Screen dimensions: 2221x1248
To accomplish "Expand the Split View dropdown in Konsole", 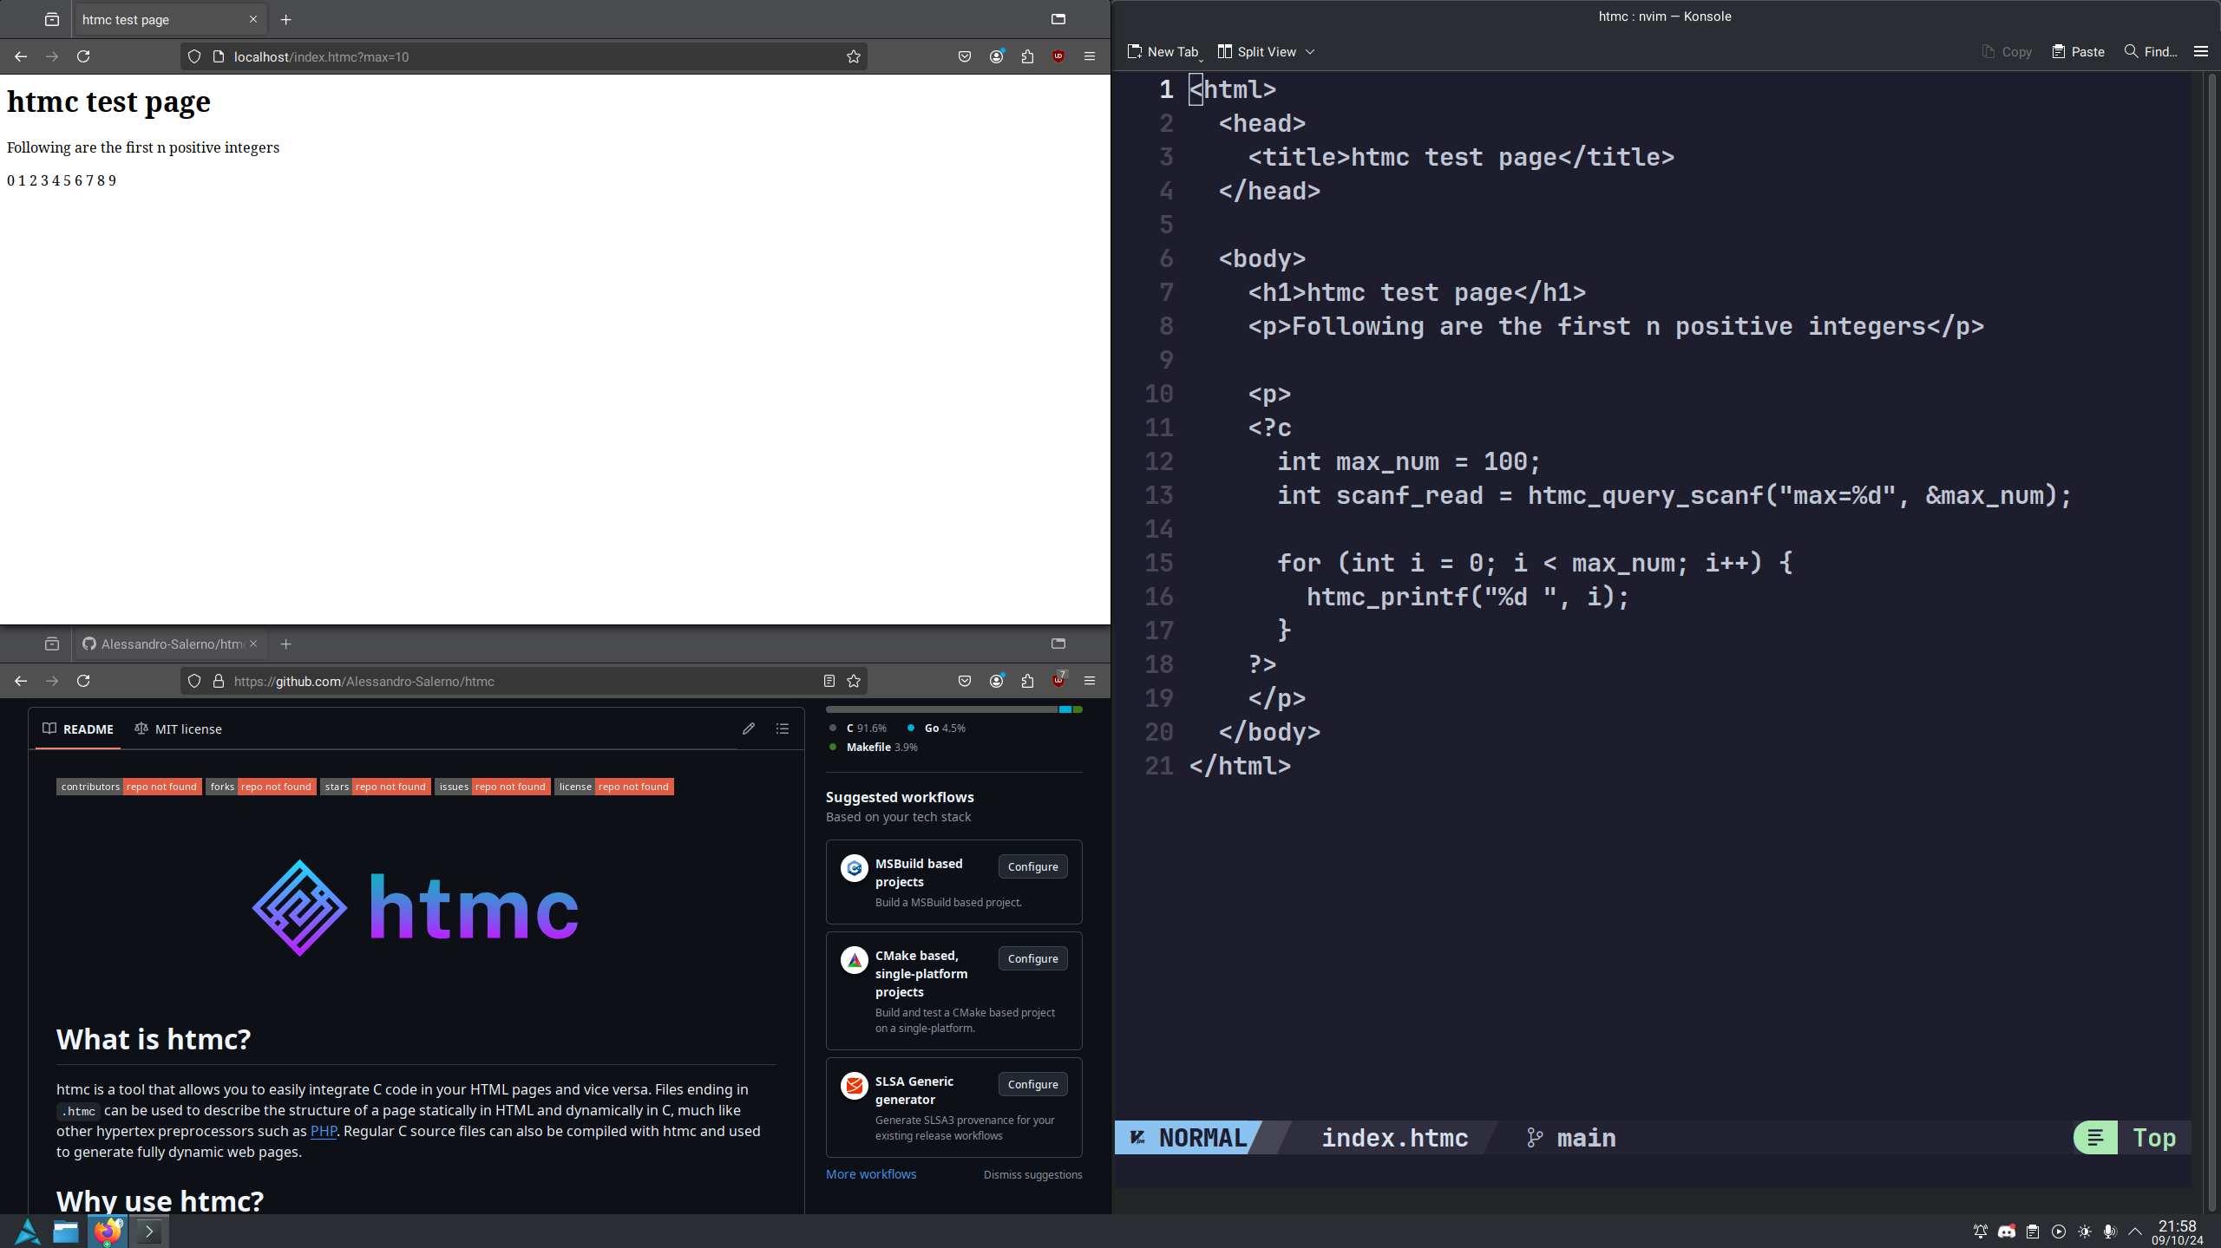I will click(1310, 52).
